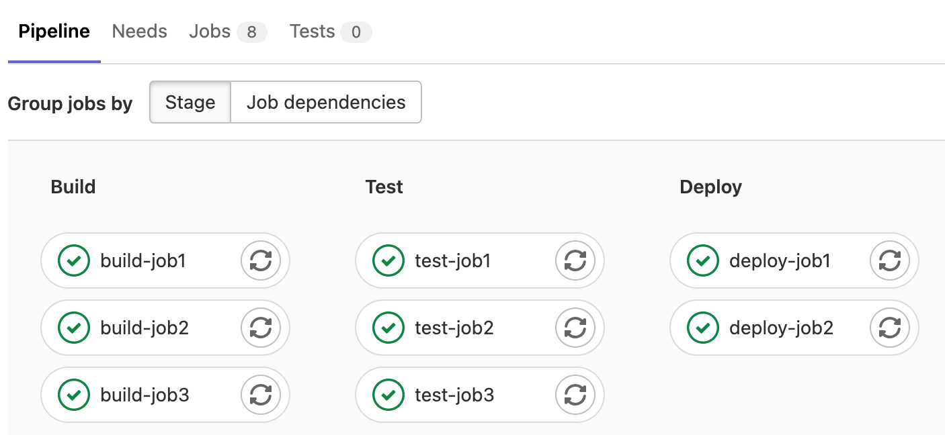945x435 pixels.
Task: Open the build-job1 job link
Action: [142, 260]
